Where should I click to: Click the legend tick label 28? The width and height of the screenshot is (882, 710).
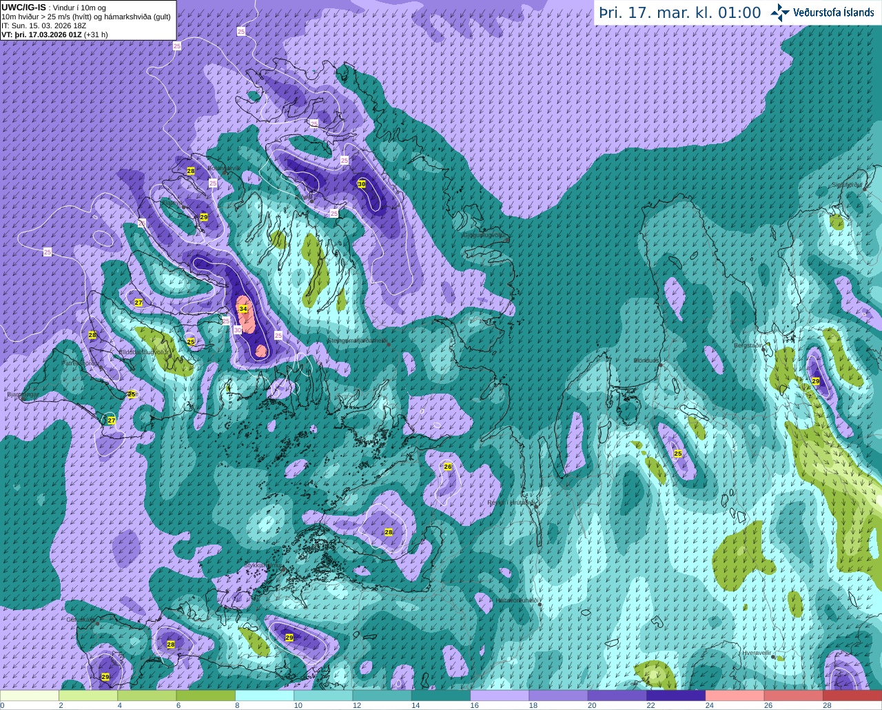[827, 705]
